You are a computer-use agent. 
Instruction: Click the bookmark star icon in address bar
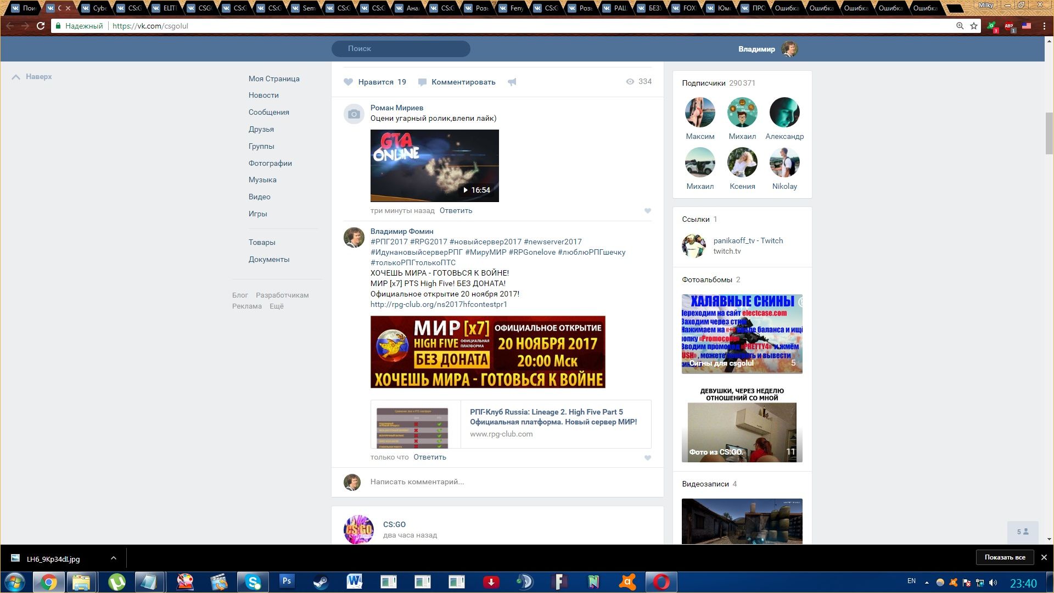coord(974,26)
